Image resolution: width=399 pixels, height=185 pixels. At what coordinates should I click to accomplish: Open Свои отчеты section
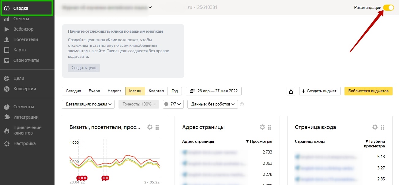point(26,60)
